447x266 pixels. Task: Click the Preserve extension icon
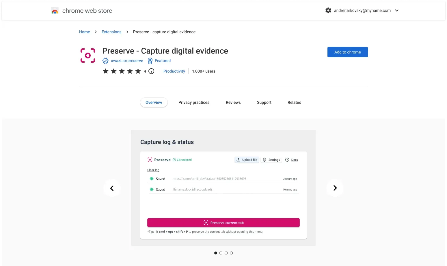pyautogui.click(x=87, y=55)
